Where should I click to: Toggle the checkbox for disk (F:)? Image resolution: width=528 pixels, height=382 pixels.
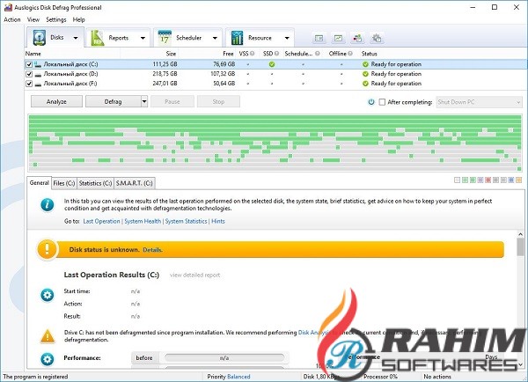point(29,84)
